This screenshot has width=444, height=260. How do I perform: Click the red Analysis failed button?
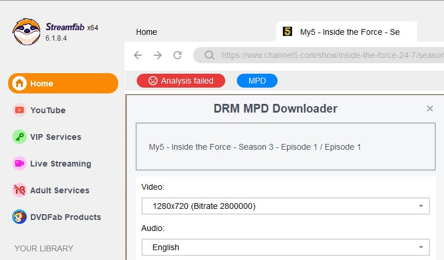(181, 81)
